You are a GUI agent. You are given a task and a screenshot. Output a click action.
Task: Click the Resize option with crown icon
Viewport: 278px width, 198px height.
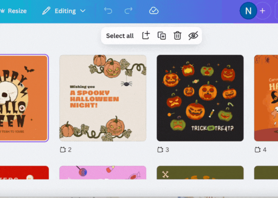tap(13, 11)
